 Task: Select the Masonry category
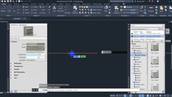139,73
